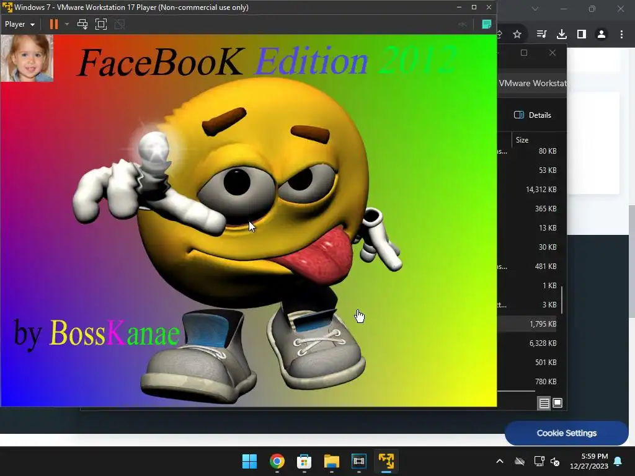The image size is (635, 476).
Task: Click the Unity mode icon in VMware toolbar
Action: click(120, 24)
